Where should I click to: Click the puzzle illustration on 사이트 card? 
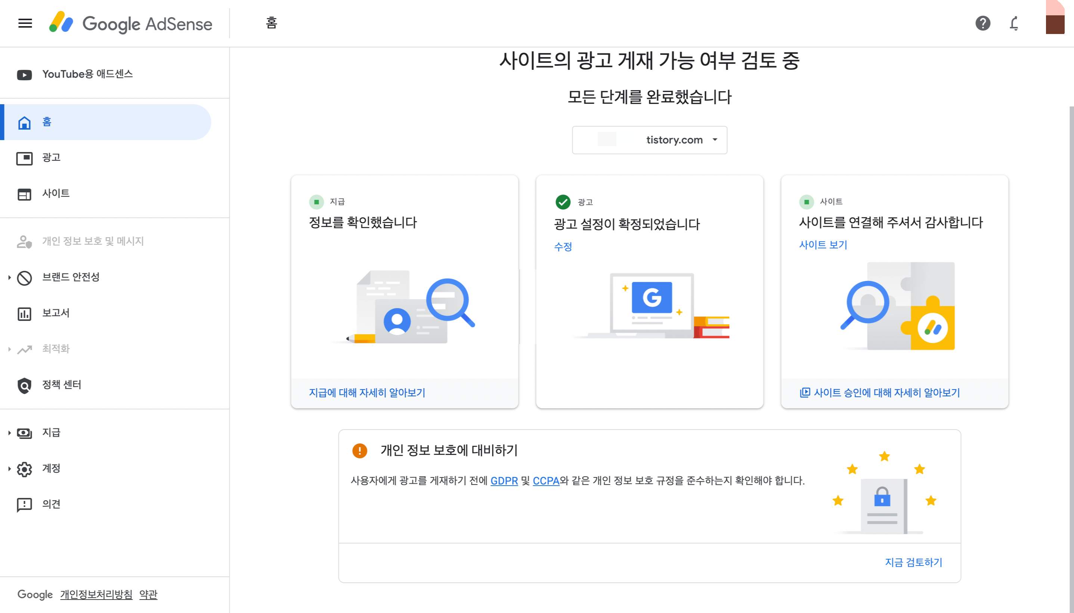(897, 306)
